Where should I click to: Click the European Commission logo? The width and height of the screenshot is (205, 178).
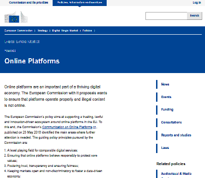tap(16, 17)
